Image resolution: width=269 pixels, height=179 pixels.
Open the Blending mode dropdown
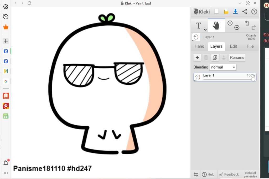pyautogui.click(x=223, y=67)
